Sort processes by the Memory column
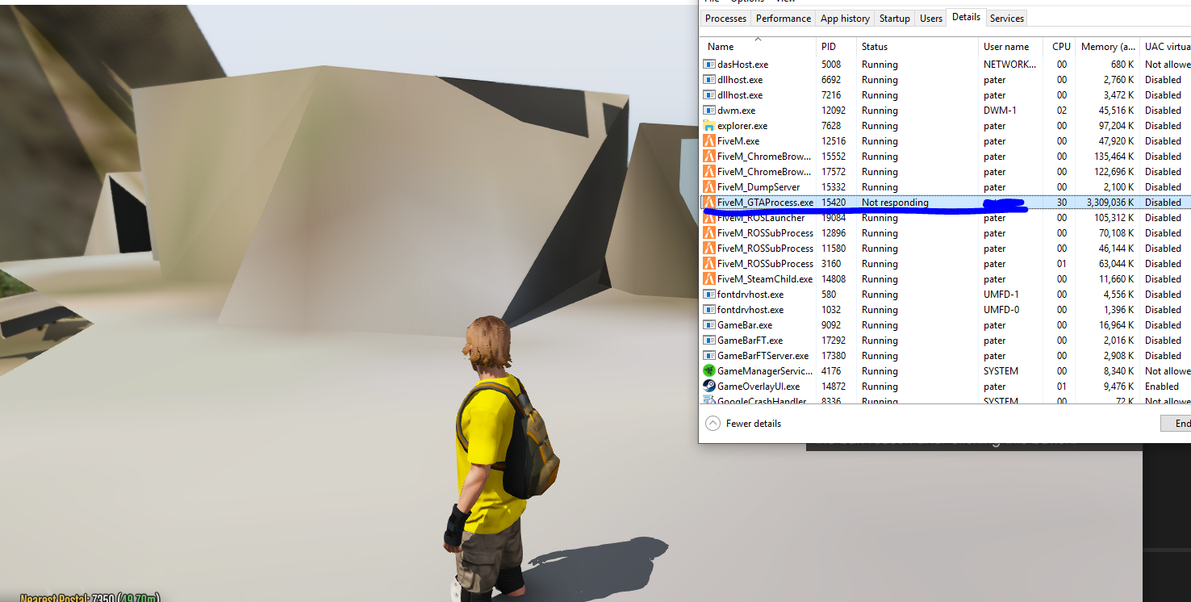Image resolution: width=1191 pixels, height=602 pixels. point(1108,47)
